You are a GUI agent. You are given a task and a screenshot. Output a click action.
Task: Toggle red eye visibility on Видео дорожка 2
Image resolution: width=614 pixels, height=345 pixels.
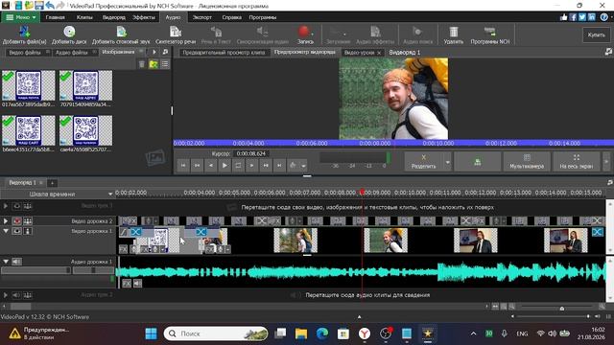(17, 221)
